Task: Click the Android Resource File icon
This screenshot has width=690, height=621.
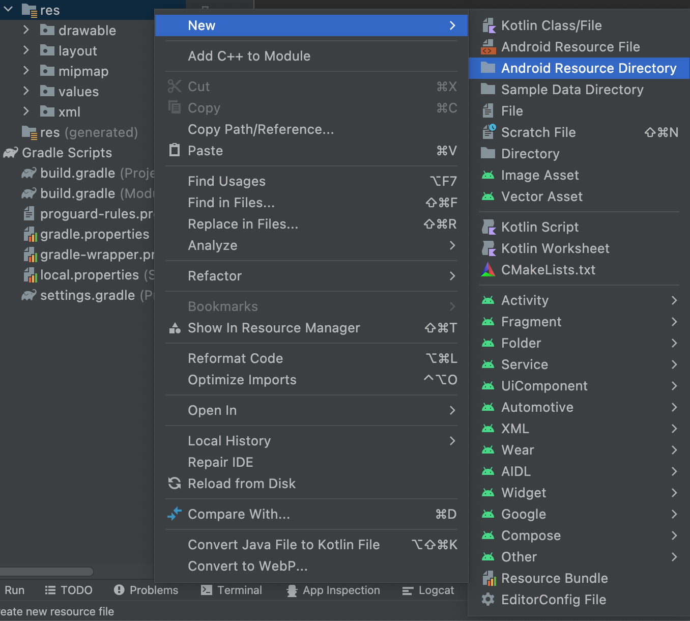Action: click(488, 47)
